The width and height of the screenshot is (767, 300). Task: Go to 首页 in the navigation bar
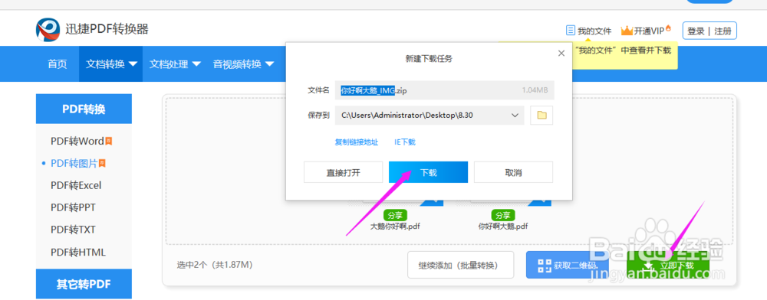click(x=58, y=64)
